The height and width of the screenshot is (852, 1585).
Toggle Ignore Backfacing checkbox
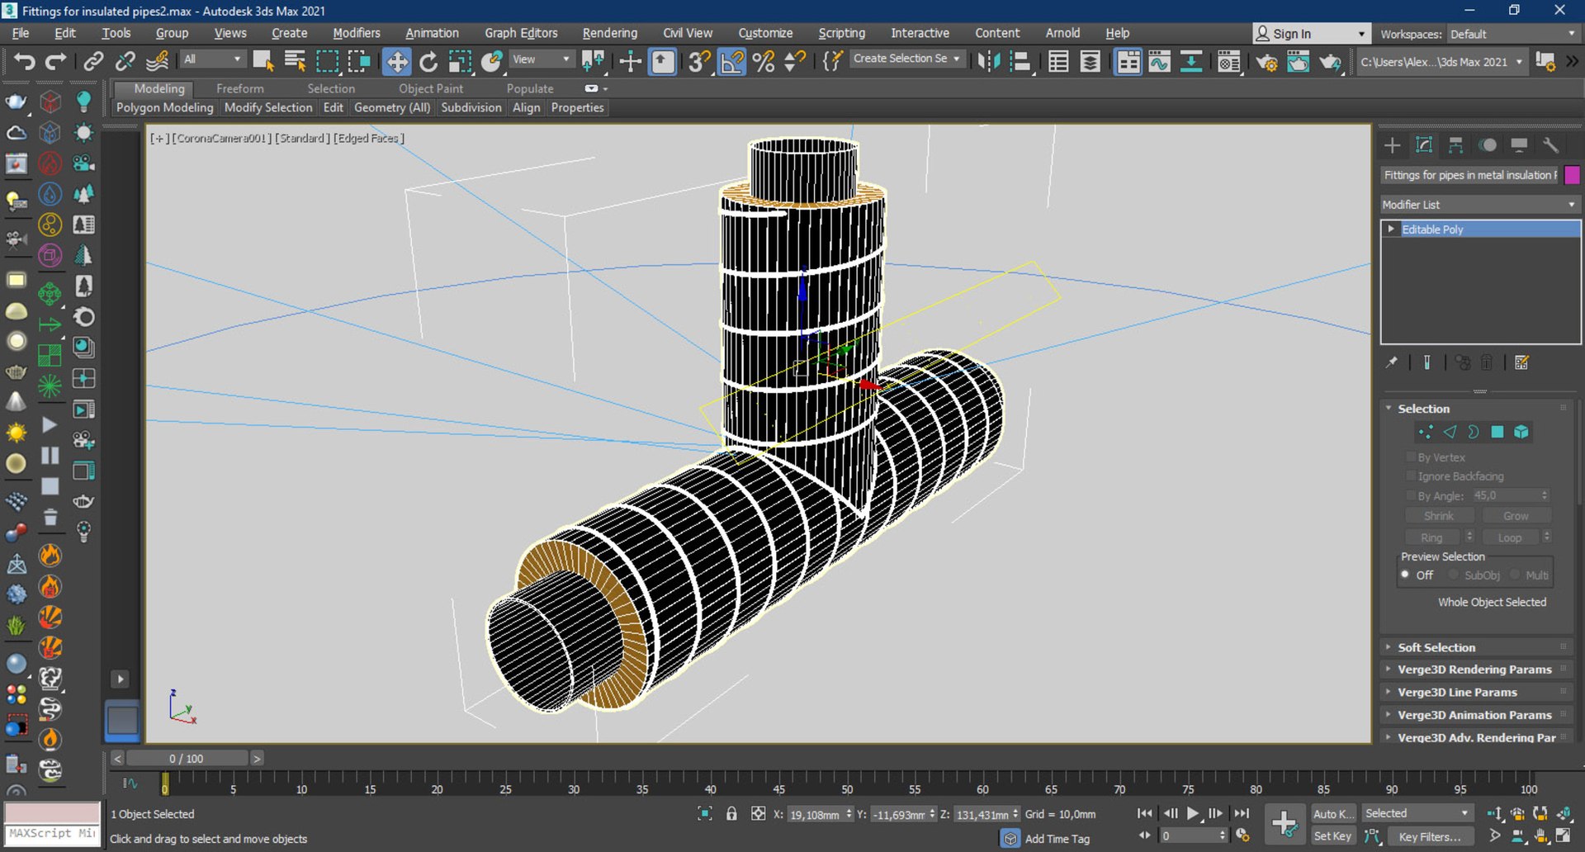tap(1411, 476)
